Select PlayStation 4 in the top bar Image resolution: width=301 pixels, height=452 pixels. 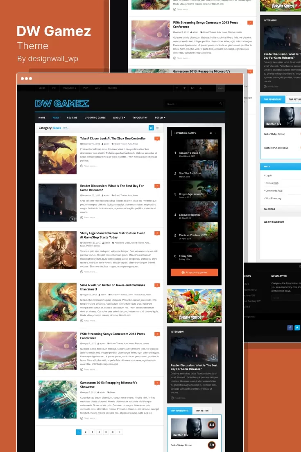69,88
